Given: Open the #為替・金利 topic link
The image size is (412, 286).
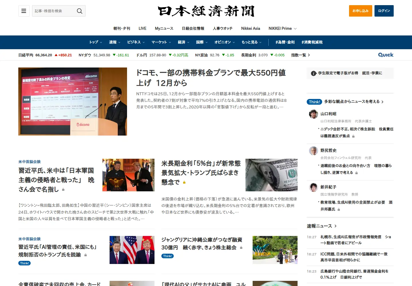Looking at the screenshot, I should pyautogui.click(x=285, y=42).
